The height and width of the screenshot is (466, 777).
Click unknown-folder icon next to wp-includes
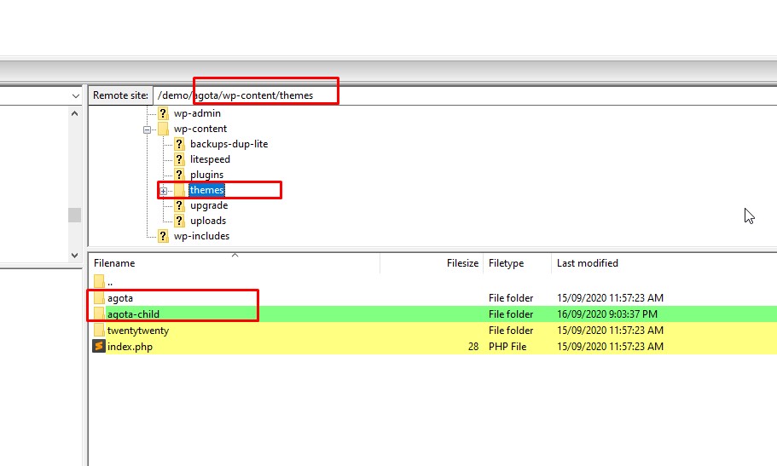[163, 236]
